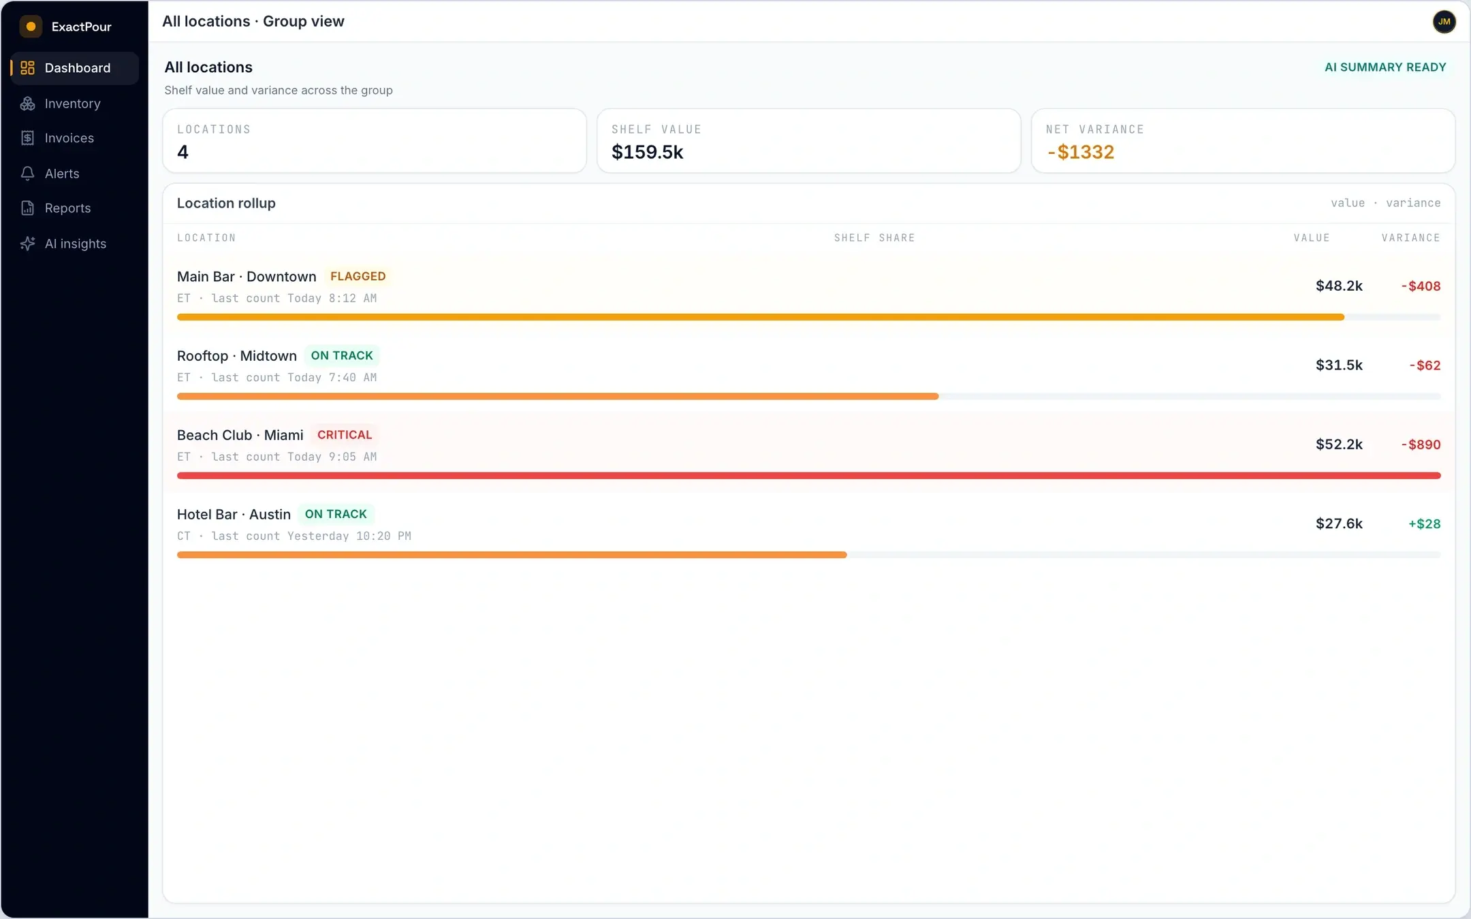
Task: Open the Inventory section
Action: click(x=75, y=103)
